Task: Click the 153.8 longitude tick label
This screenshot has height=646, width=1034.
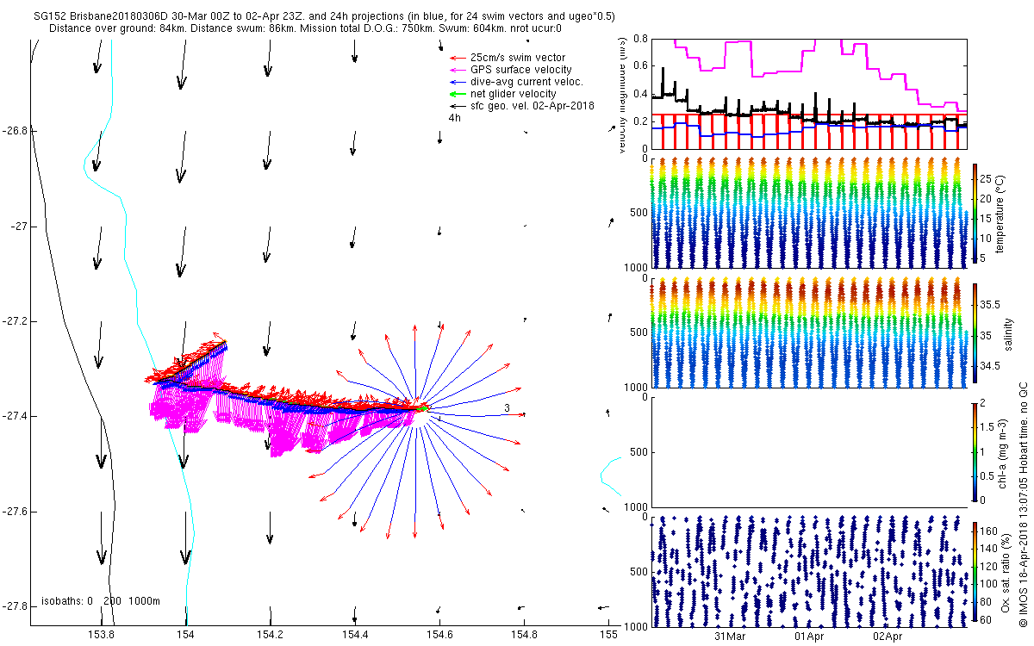Action: tap(101, 635)
